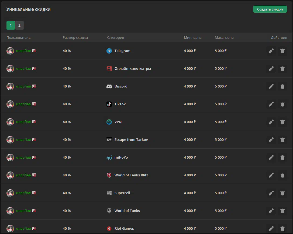Click the World of Tanks shield icon

pos(109,211)
